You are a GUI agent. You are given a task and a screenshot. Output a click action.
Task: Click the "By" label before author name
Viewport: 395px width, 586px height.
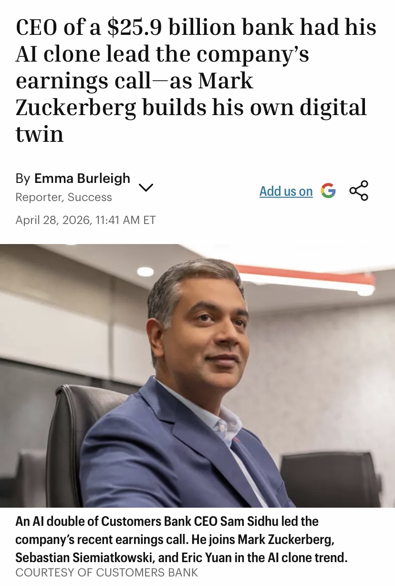point(23,179)
